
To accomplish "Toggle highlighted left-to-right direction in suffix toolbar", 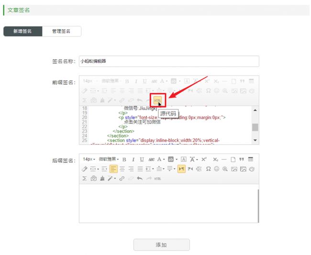I will pyautogui.click(x=181, y=169).
